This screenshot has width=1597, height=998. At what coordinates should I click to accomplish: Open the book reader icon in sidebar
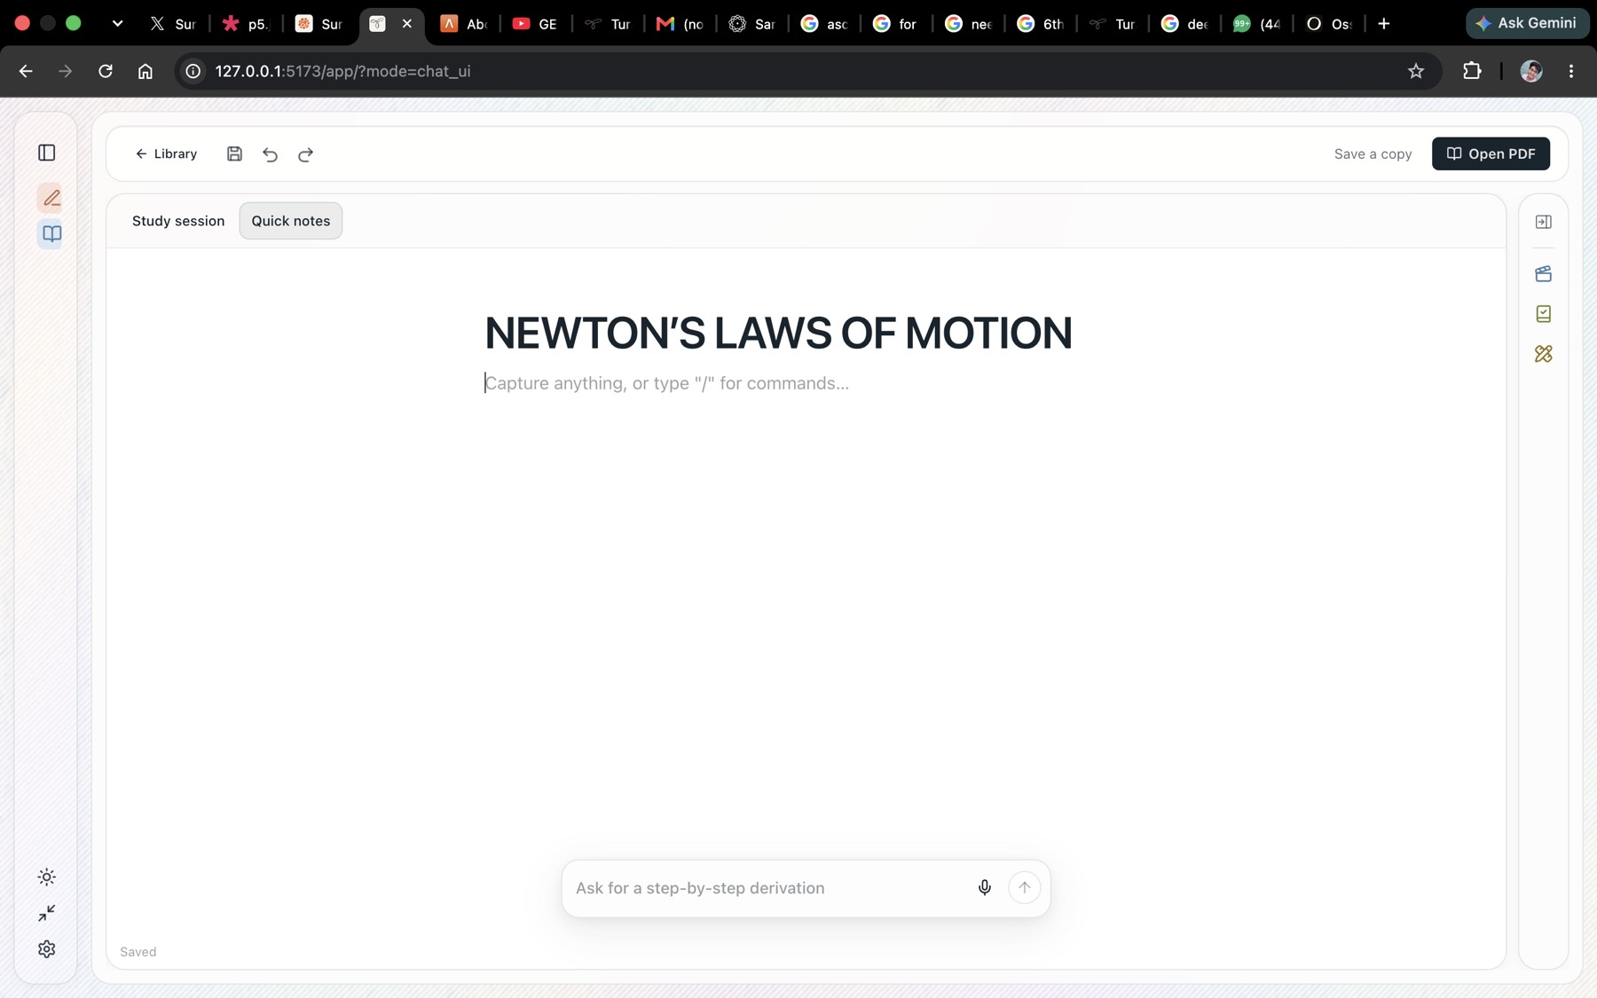(51, 234)
